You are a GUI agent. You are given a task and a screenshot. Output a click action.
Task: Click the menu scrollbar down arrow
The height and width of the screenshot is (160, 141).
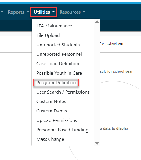(97, 143)
